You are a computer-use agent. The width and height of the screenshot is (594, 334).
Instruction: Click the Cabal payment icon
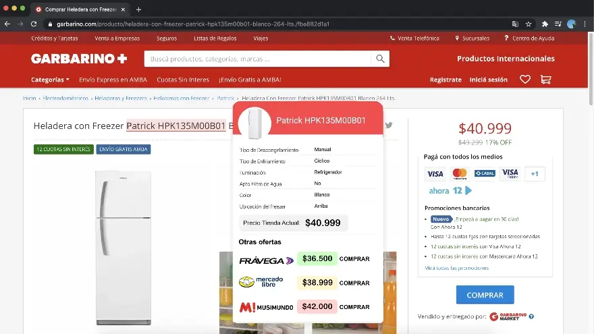[x=485, y=173]
